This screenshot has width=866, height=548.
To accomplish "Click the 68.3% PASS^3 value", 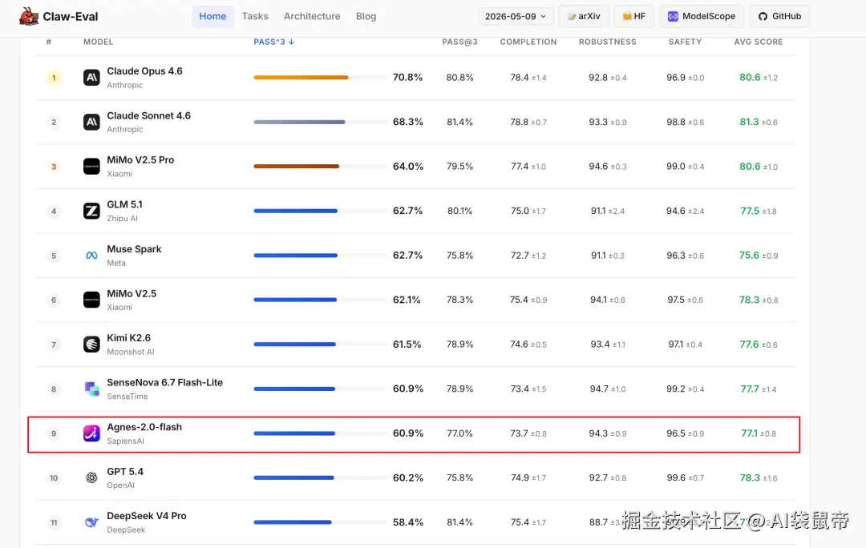I will click(x=407, y=122).
